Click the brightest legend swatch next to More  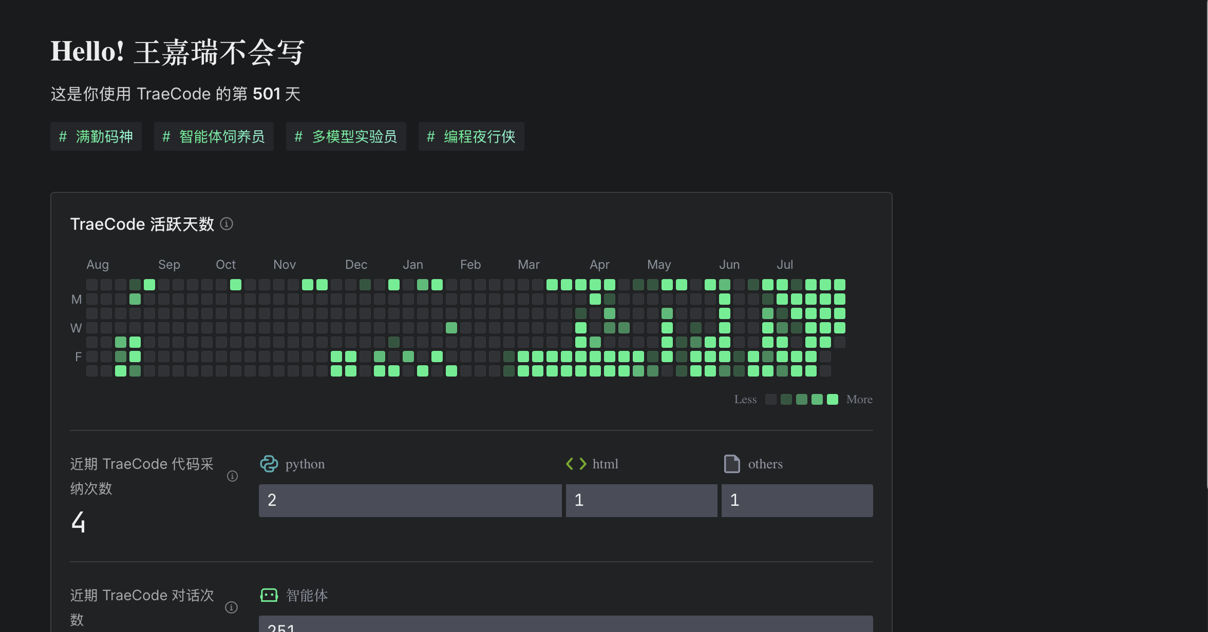(x=833, y=400)
